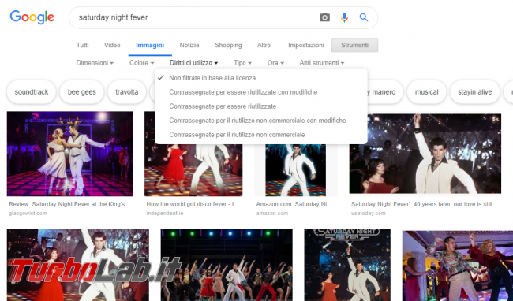The height and width of the screenshot is (301, 513).
Task: Open the usatoday.com Saturday Night Fever result
Action: click(425, 154)
